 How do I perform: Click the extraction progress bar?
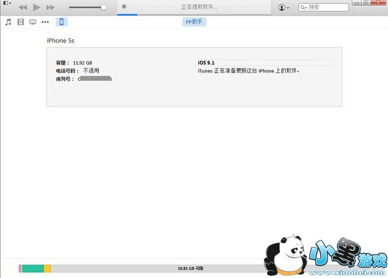[194, 15]
